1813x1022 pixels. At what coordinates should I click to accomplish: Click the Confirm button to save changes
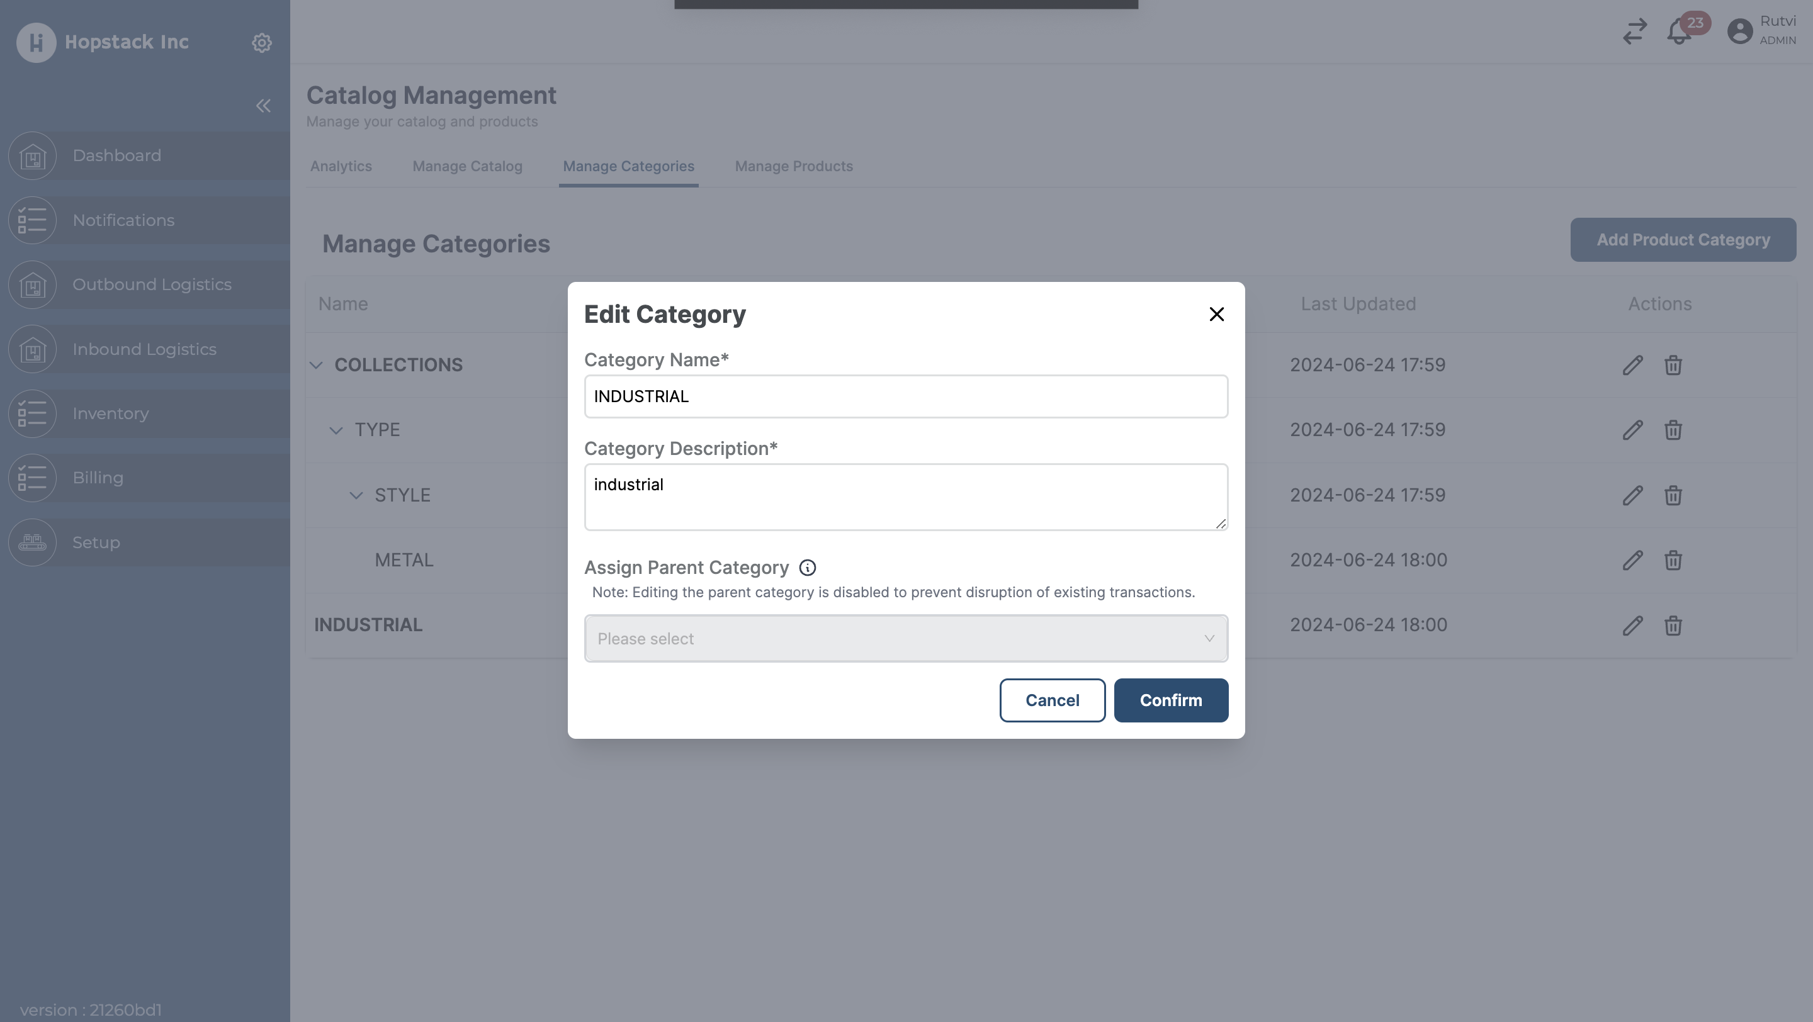pyautogui.click(x=1170, y=700)
